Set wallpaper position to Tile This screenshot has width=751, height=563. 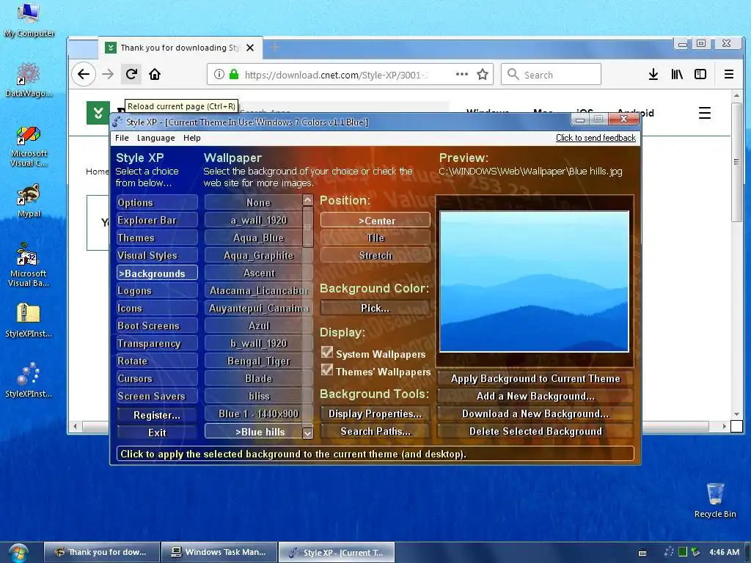375,238
